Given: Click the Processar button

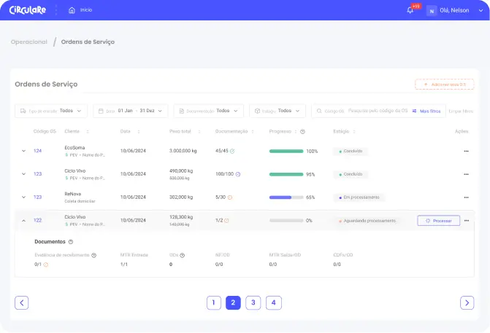Looking at the screenshot, I should [x=438, y=221].
